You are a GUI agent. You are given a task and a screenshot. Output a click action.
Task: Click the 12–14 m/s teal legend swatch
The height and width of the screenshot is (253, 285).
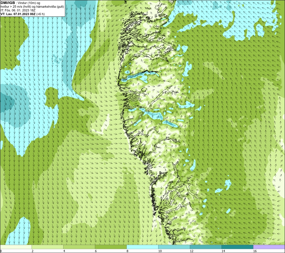coord(206,247)
